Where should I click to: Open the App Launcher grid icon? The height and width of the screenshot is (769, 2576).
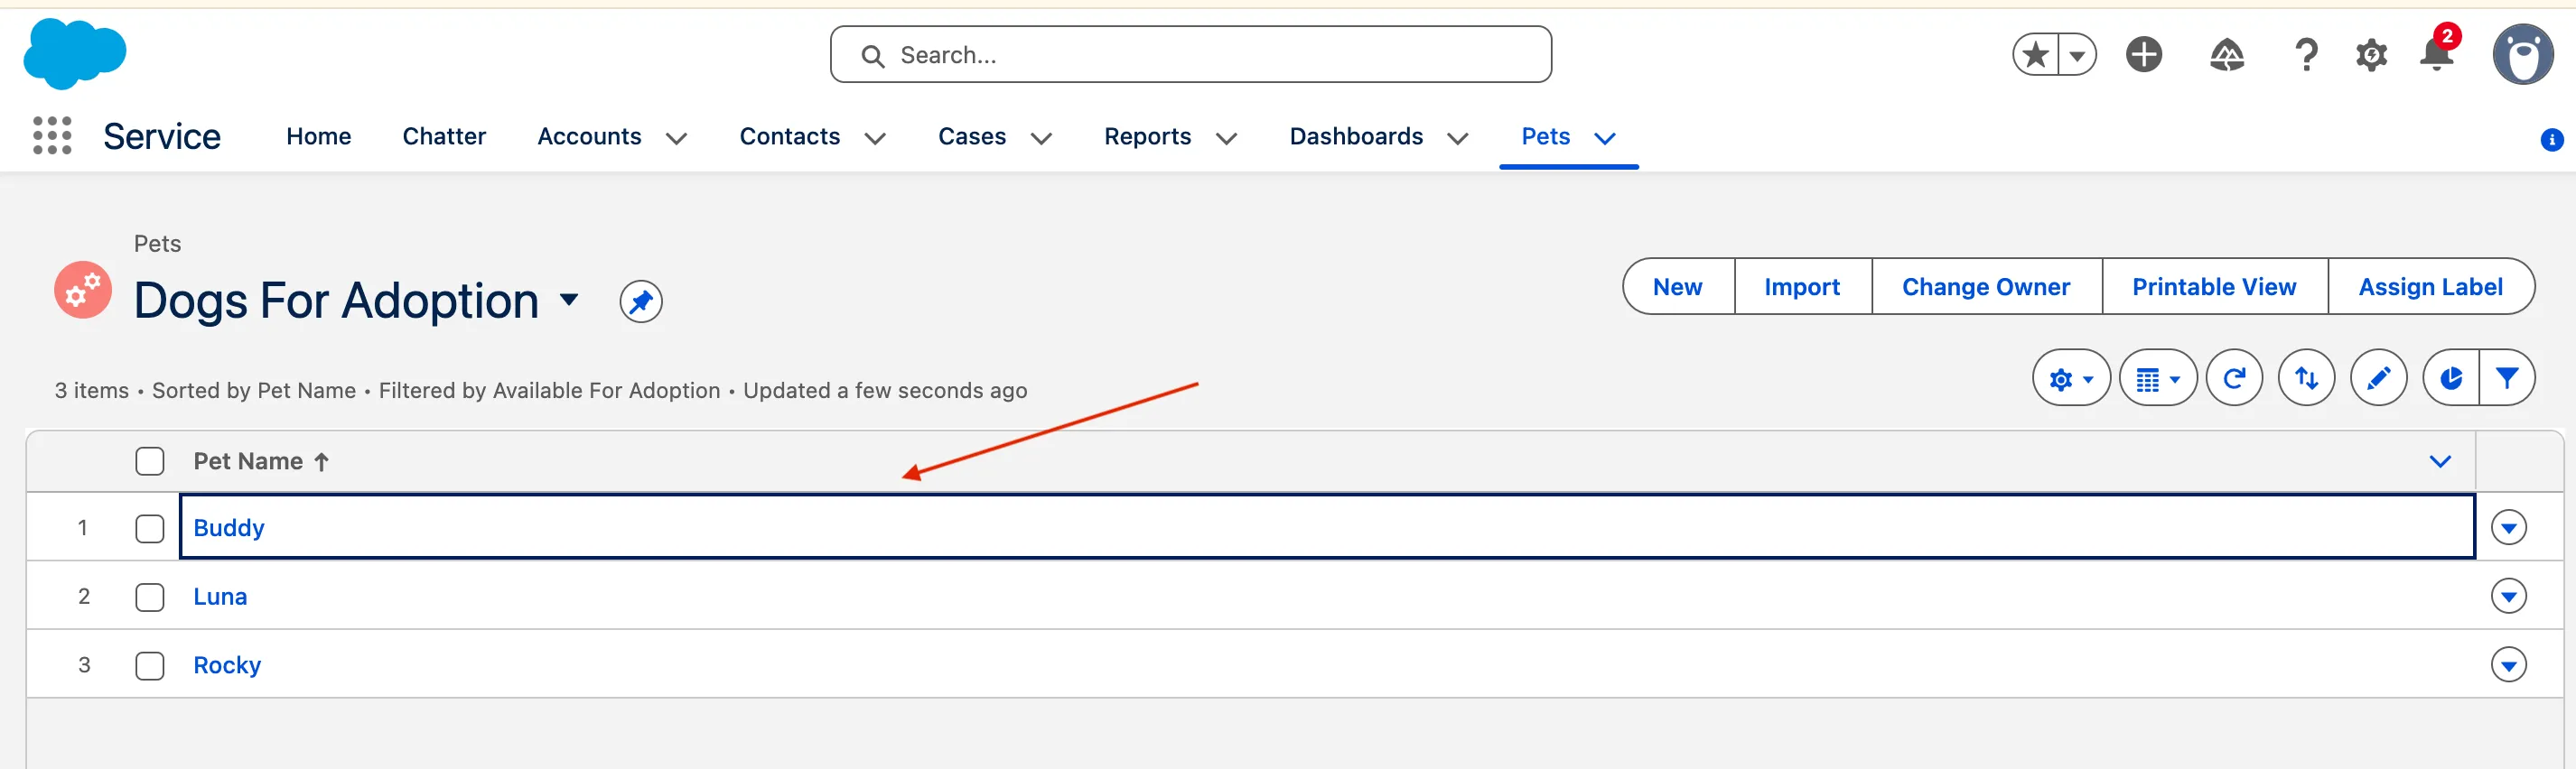tap(52, 135)
